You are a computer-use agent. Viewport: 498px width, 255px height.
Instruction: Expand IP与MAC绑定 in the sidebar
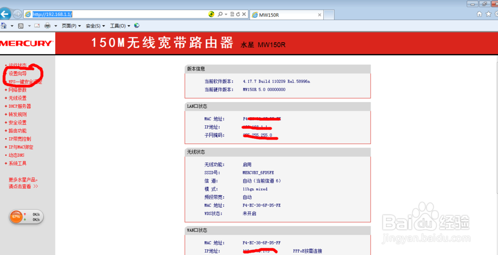[x=21, y=147]
